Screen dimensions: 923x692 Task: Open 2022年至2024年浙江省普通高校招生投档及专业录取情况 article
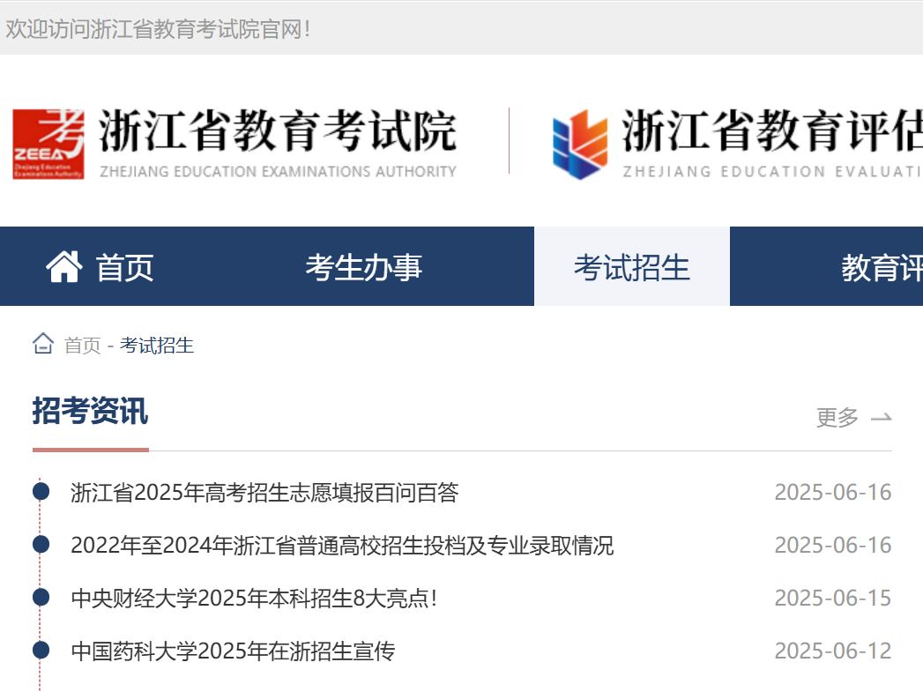342,546
